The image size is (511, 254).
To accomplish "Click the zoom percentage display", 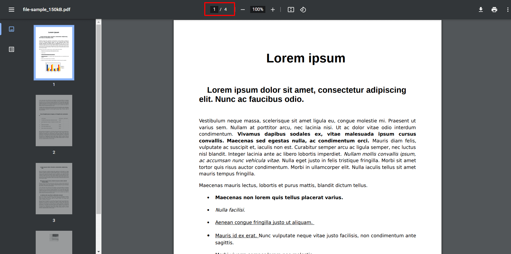I will tap(257, 9).
